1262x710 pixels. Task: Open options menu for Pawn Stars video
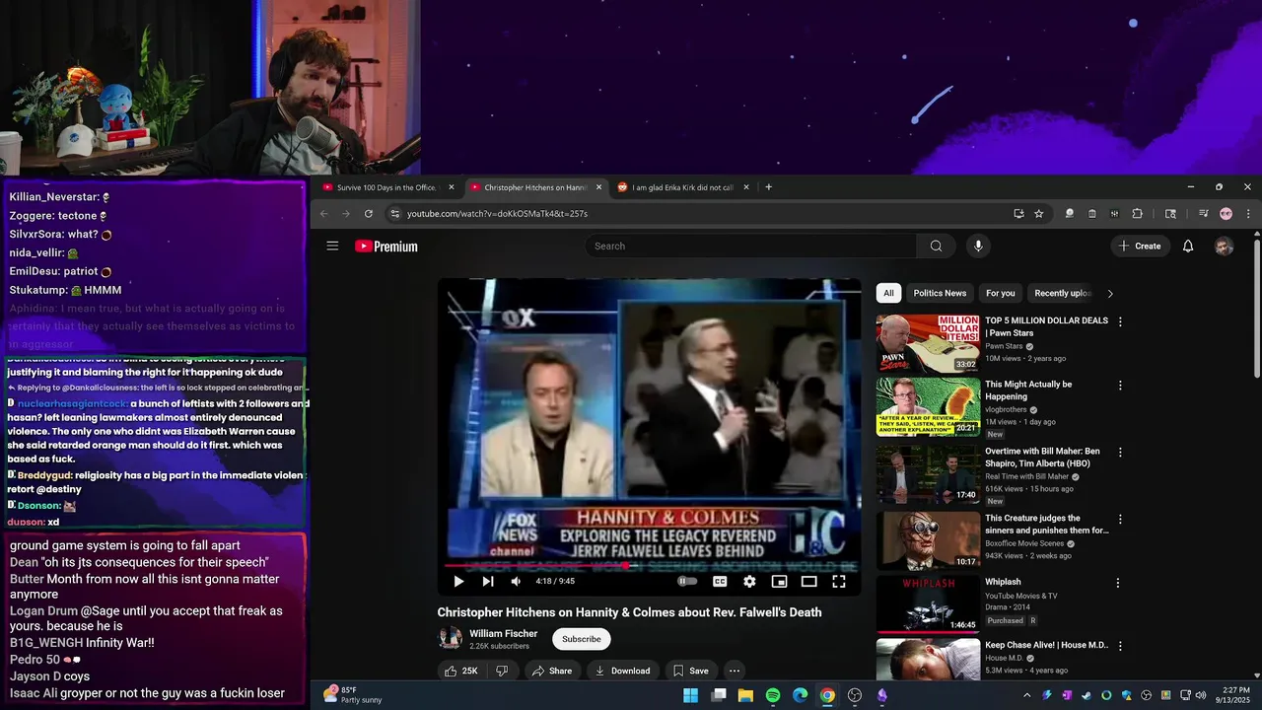(x=1120, y=321)
